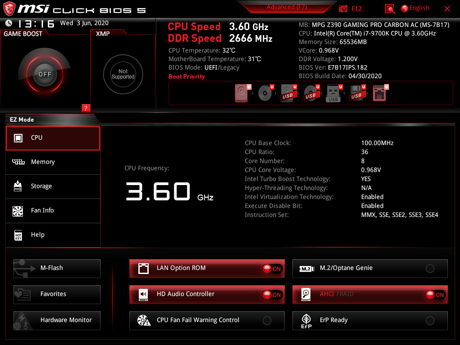Click the CPU Base Clock value 100.00MHz
The width and height of the screenshot is (460, 345).
(x=377, y=143)
